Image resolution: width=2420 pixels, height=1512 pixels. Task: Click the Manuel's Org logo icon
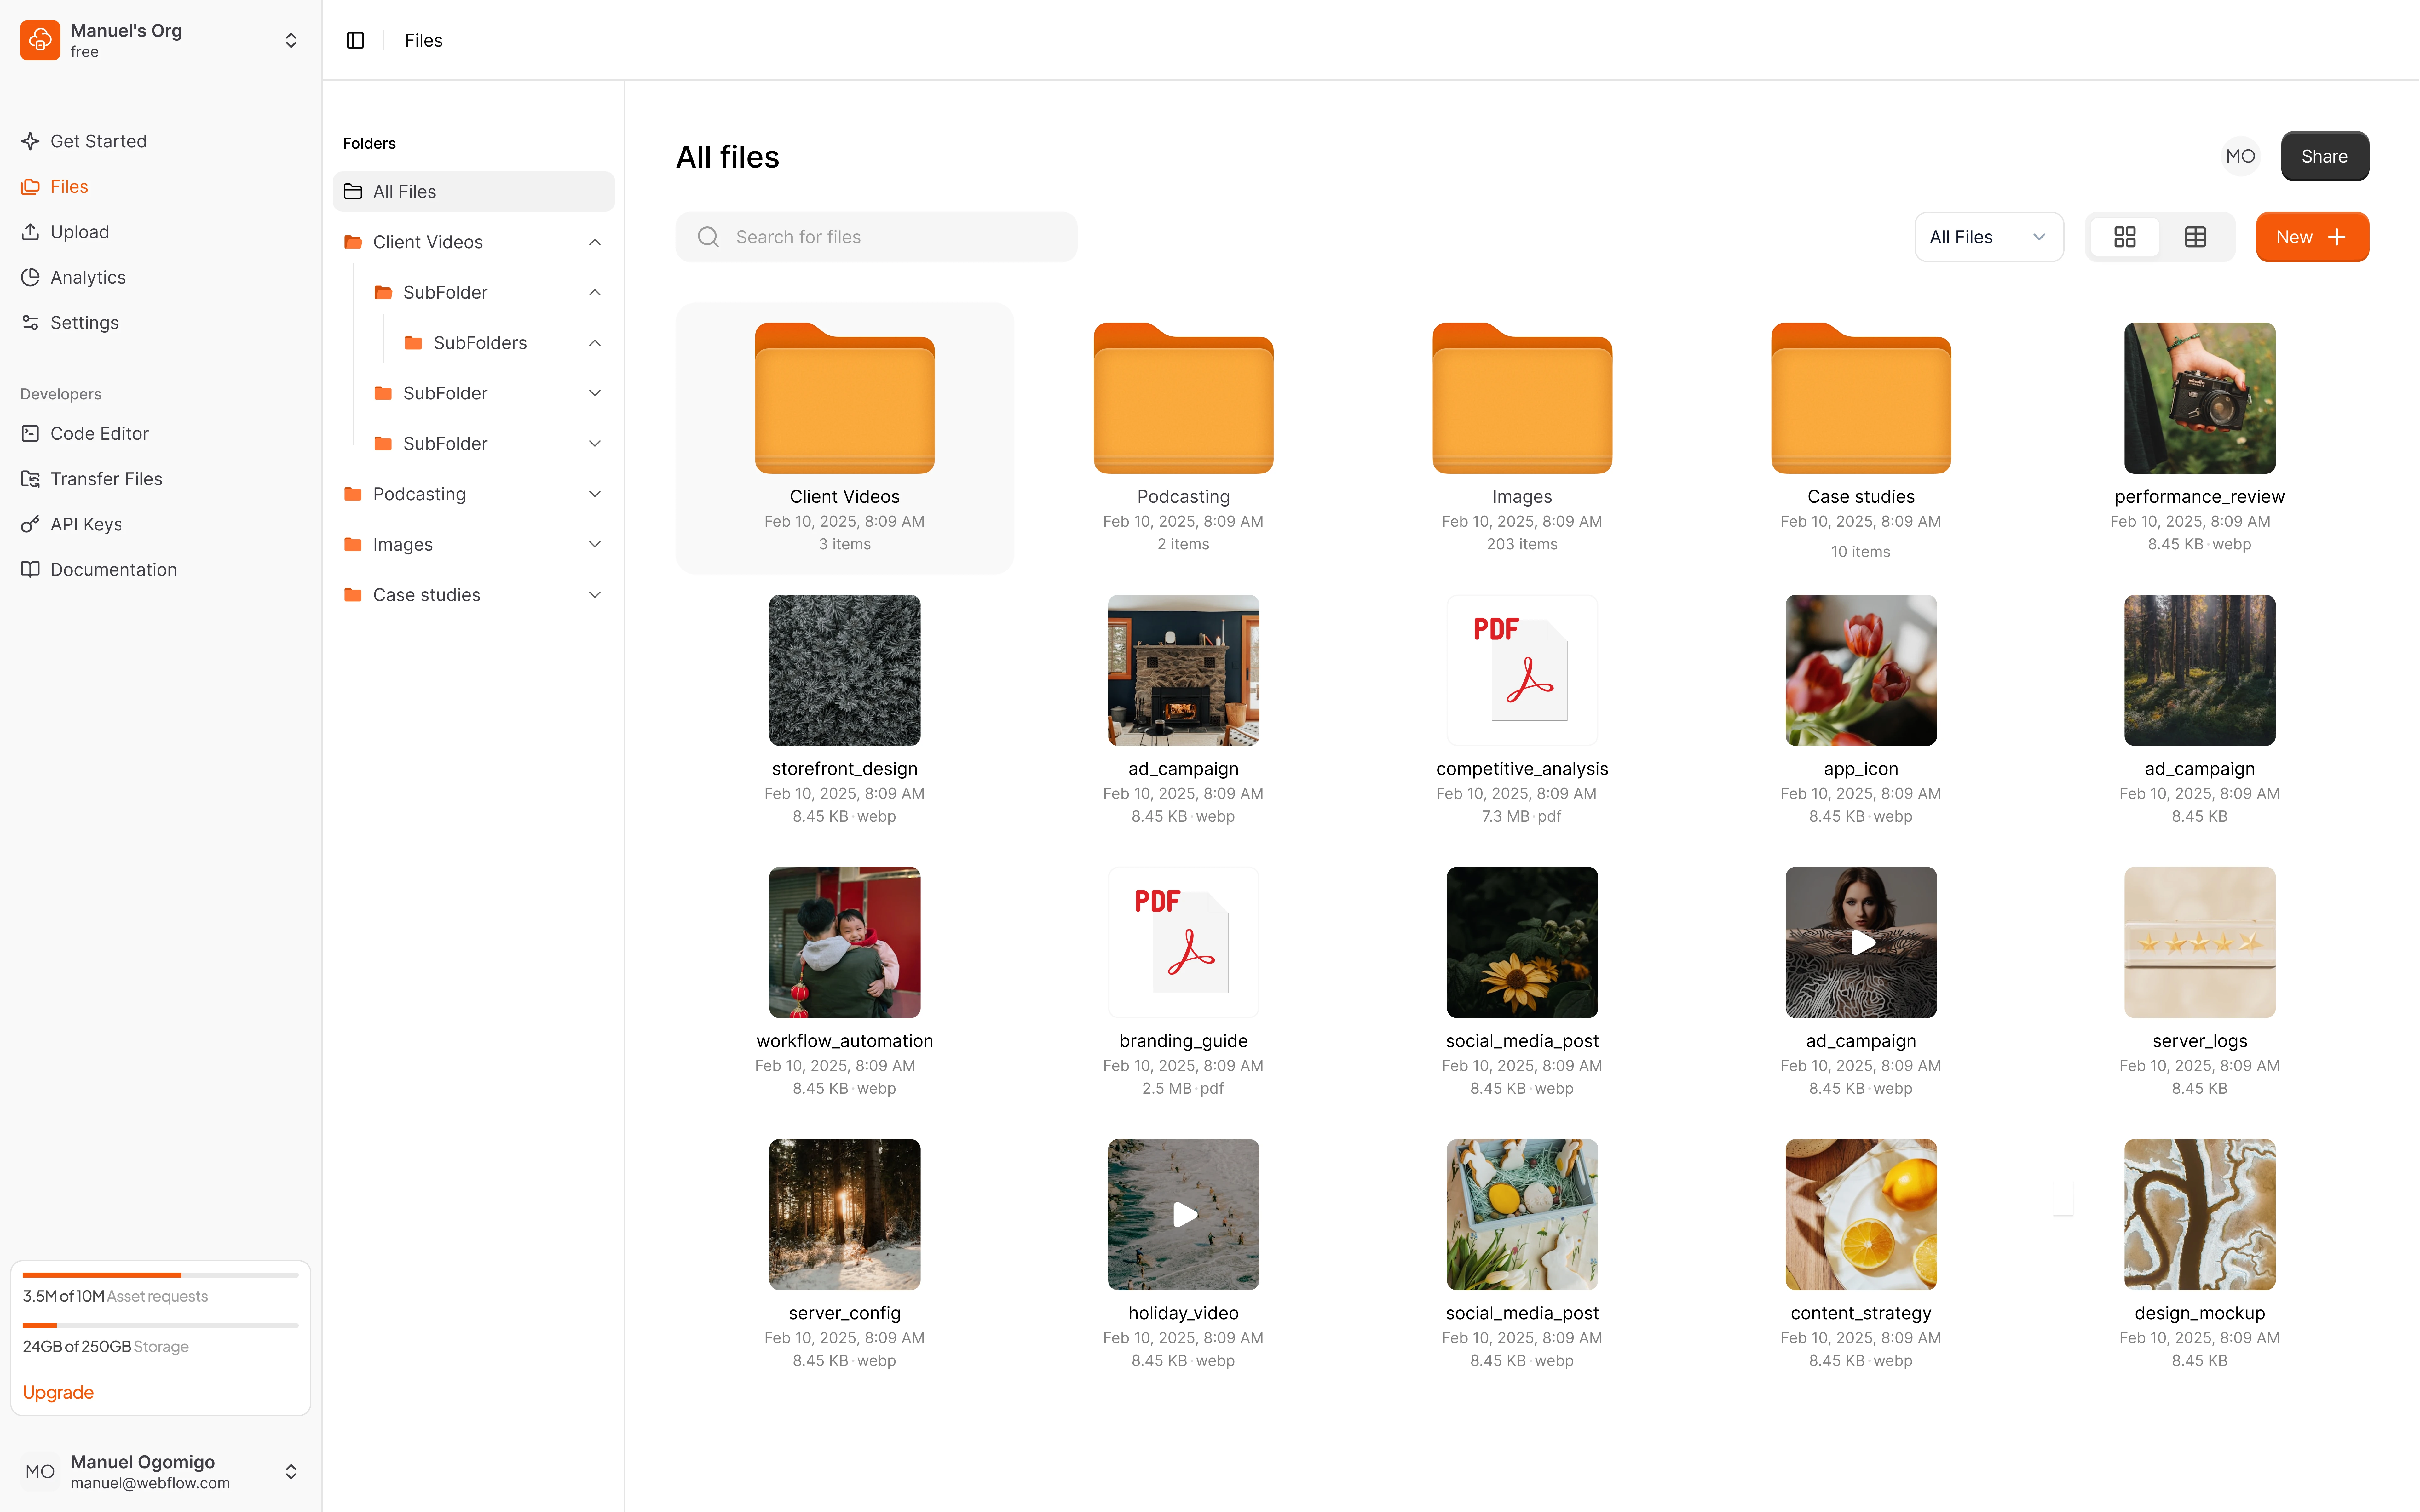pyautogui.click(x=40, y=40)
